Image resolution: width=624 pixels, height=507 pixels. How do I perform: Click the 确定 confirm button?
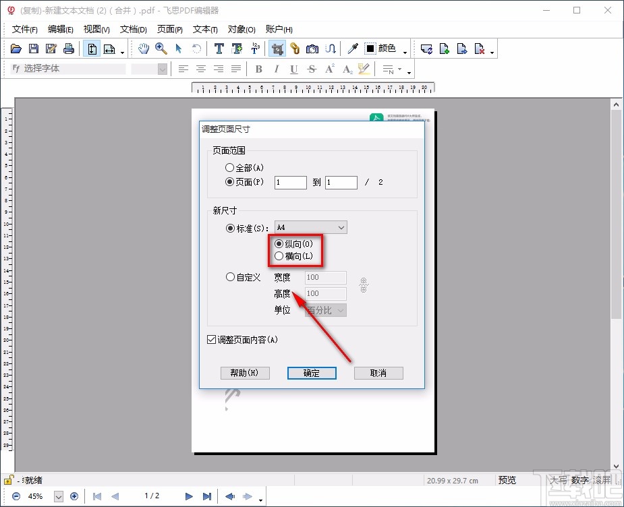coord(312,372)
